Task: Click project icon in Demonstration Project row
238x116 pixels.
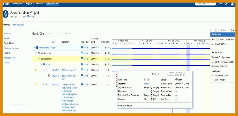Action: (36, 48)
